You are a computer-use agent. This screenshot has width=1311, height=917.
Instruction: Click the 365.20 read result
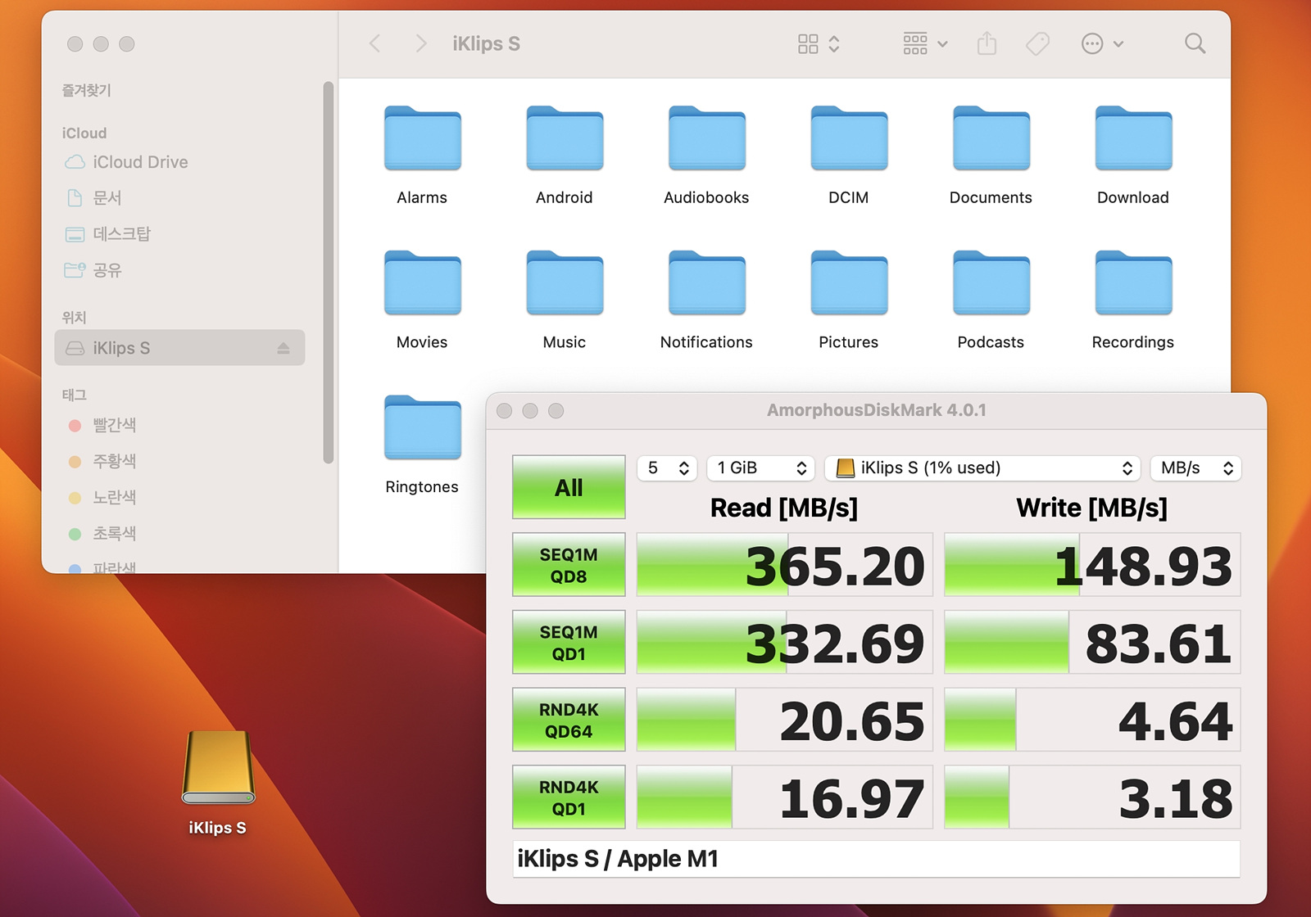point(784,565)
